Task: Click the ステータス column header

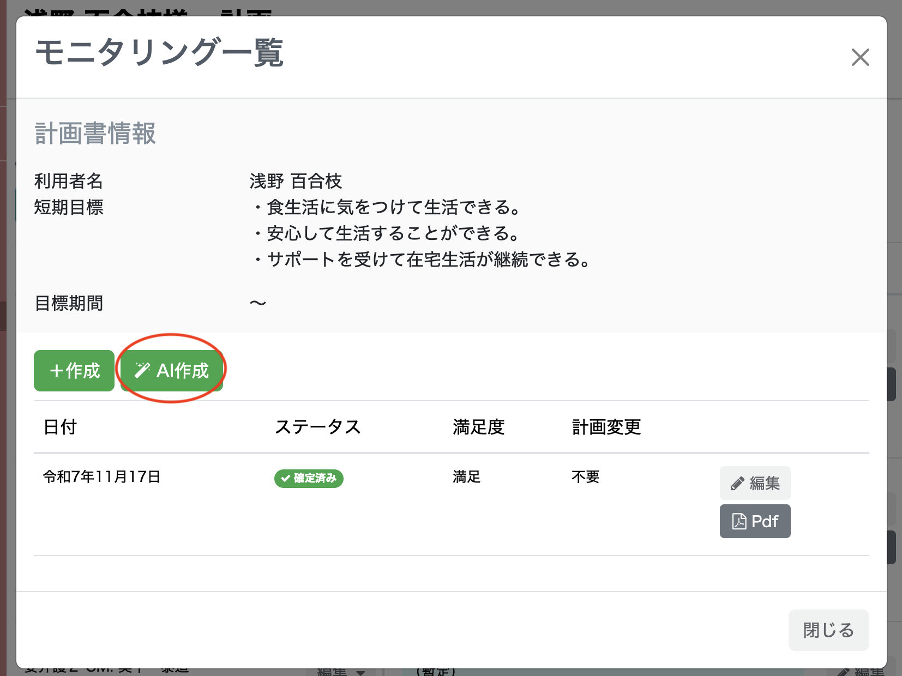Action: coord(318,427)
